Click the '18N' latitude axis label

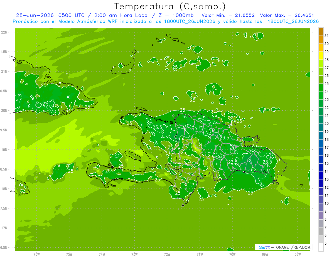4,189
